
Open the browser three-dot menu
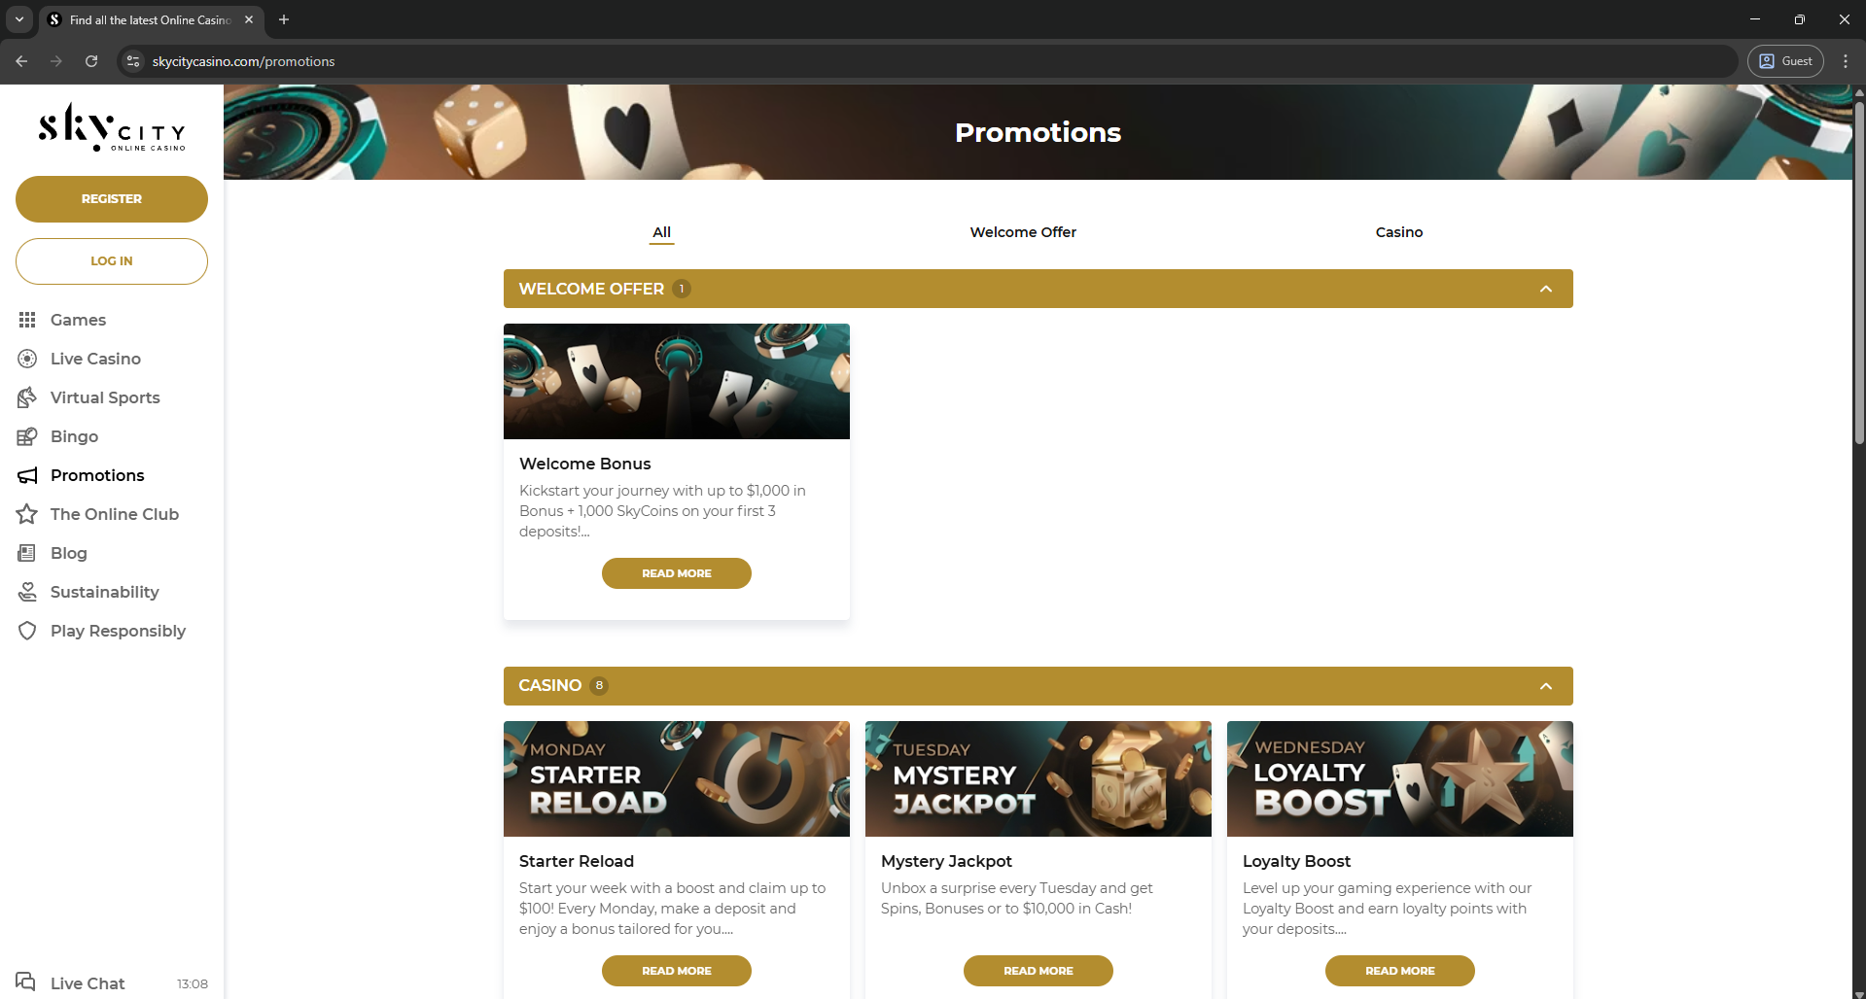[x=1846, y=61]
